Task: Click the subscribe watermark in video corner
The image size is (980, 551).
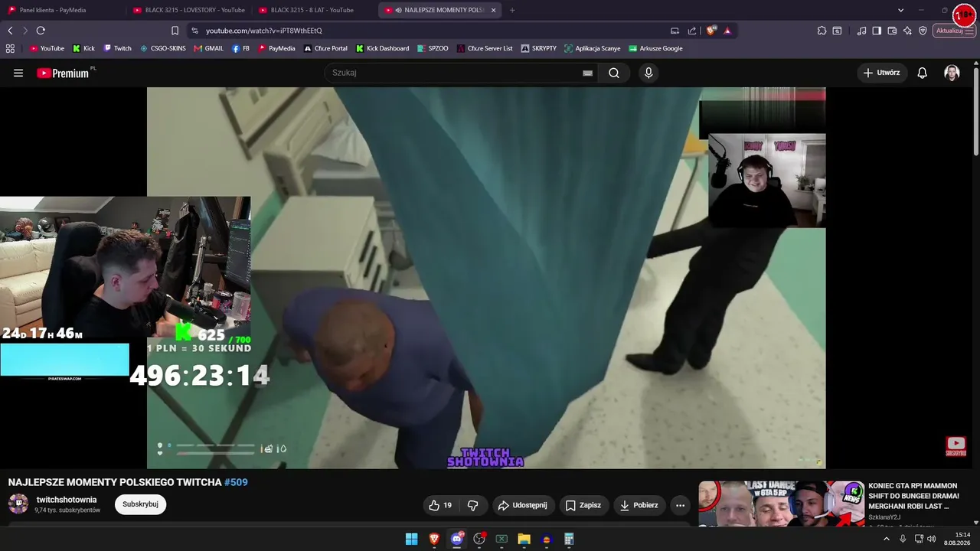Action: coord(955,447)
